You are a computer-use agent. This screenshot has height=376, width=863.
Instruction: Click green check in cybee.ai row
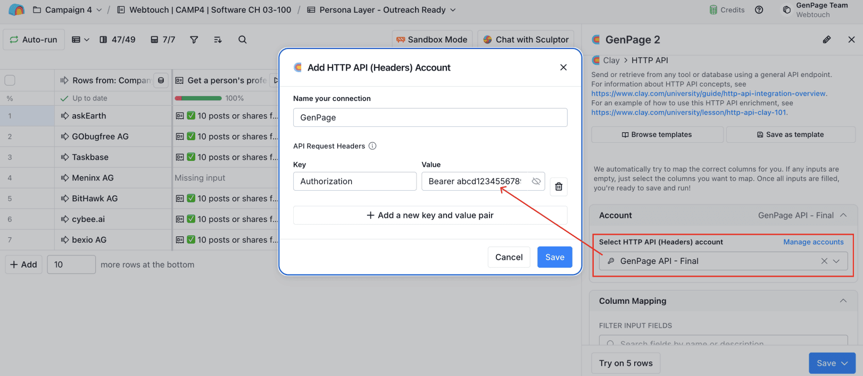191,219
